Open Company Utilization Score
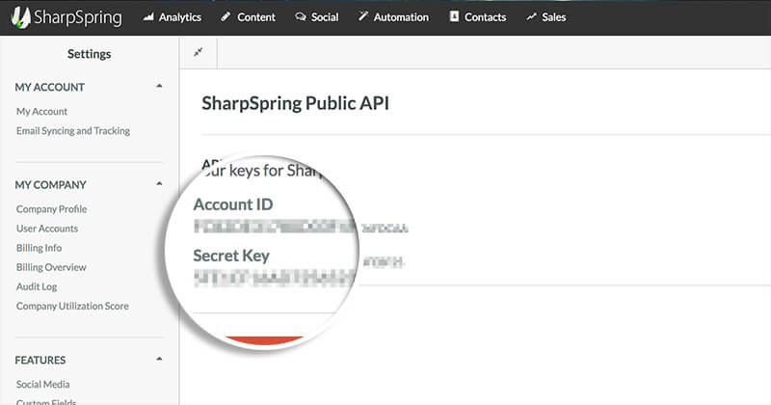771x405 pixels. coord(73,306)
